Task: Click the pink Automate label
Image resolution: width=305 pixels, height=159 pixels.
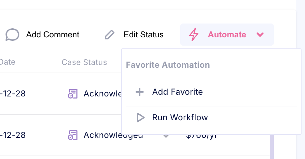Action: pos(227,35)
